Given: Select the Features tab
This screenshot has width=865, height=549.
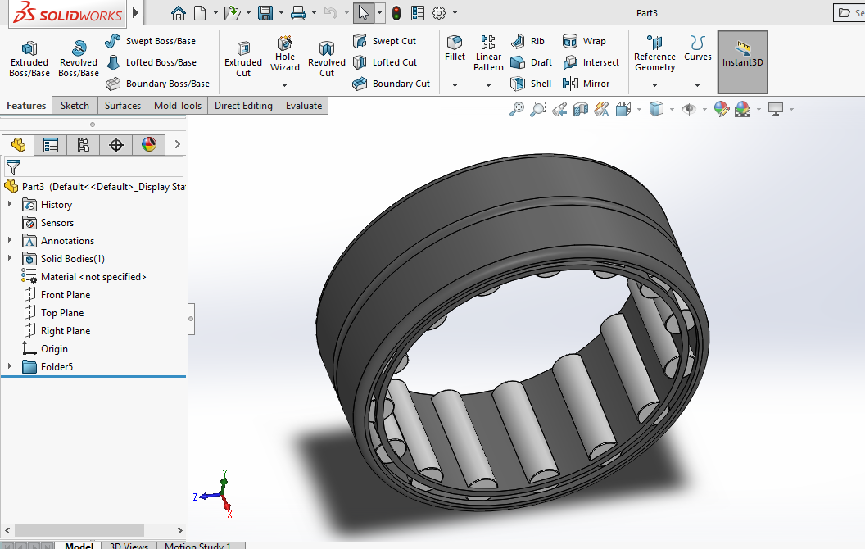Looking at the screenshot, I should pyautogui.click(x=26, y=106).
